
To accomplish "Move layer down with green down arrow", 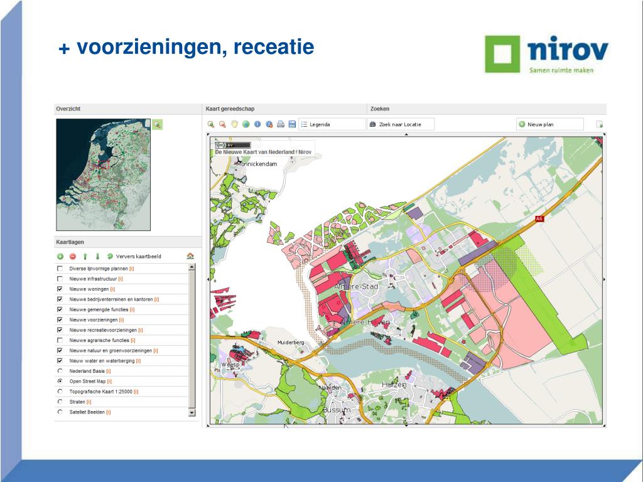I will (x=97, y=257).
